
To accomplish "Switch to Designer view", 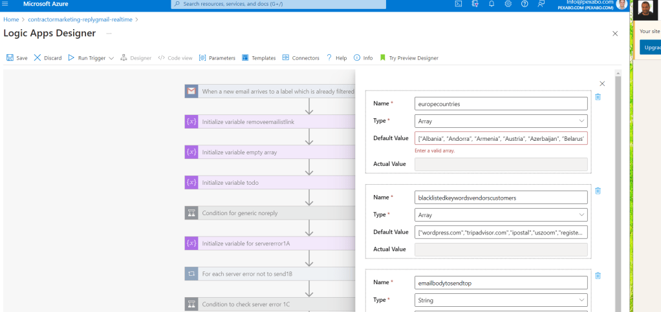I will coord(136,58).
